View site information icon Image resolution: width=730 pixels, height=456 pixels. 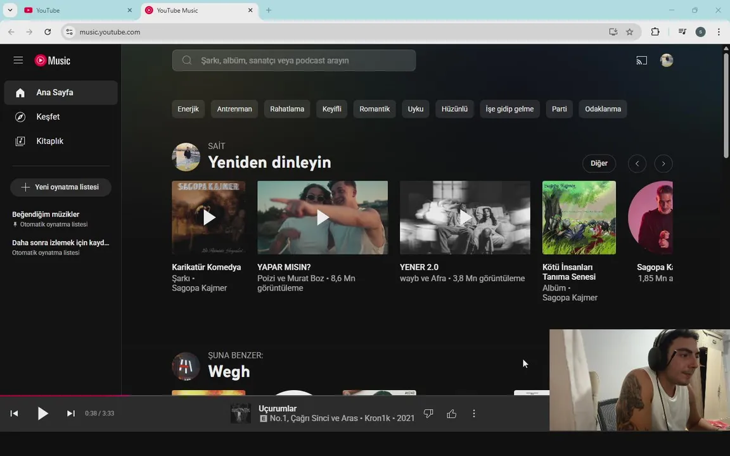pyautogui.click(x=69, y=32)
